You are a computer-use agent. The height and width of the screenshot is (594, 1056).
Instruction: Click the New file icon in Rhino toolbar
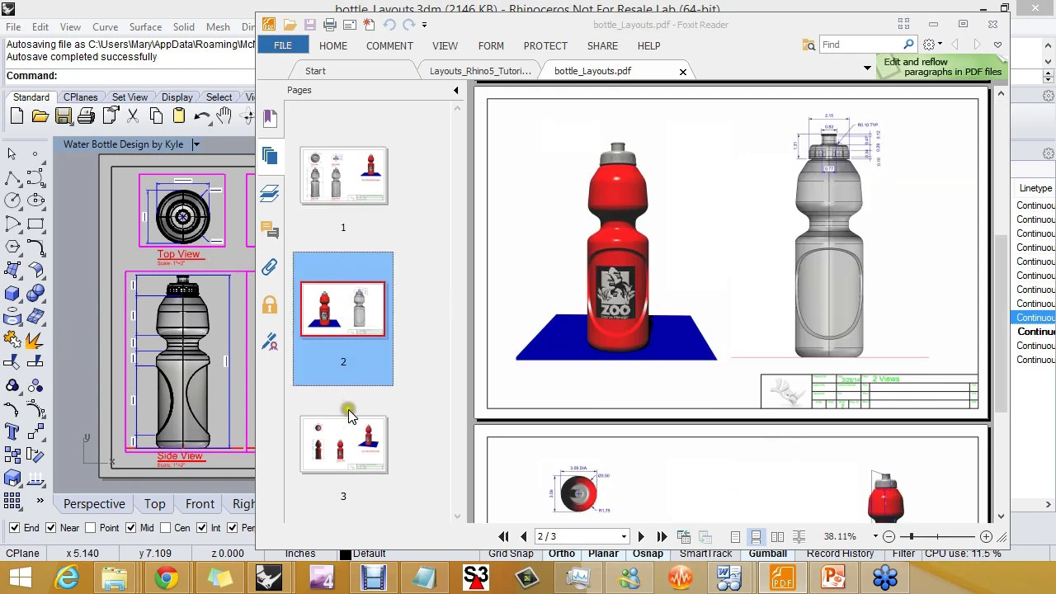[x=16, y=116]
